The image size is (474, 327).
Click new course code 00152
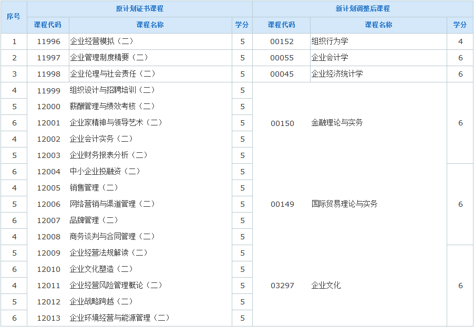pos(282,41)
